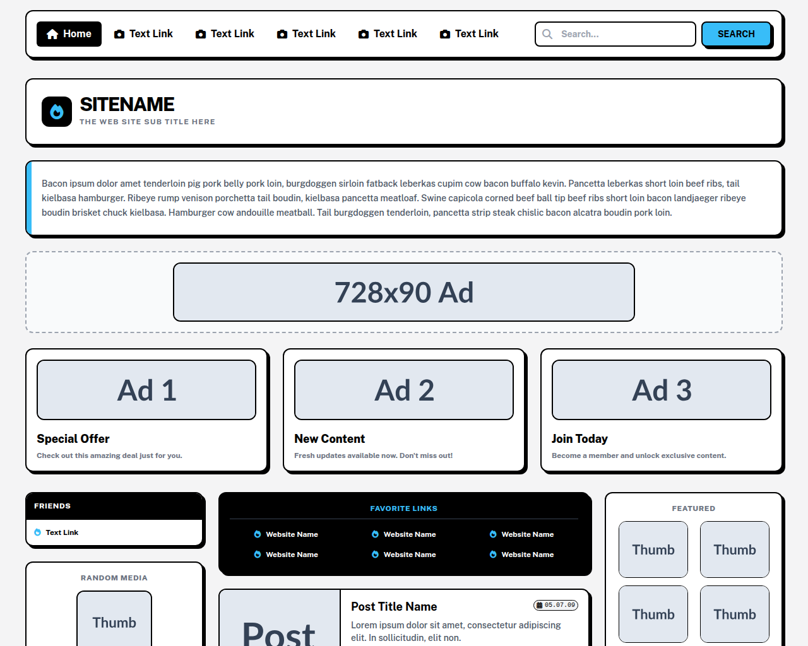This screenshot has width=808, height=646.
Task: Click the blue flame SITENAME logo
Action: [x=57, y=112]
